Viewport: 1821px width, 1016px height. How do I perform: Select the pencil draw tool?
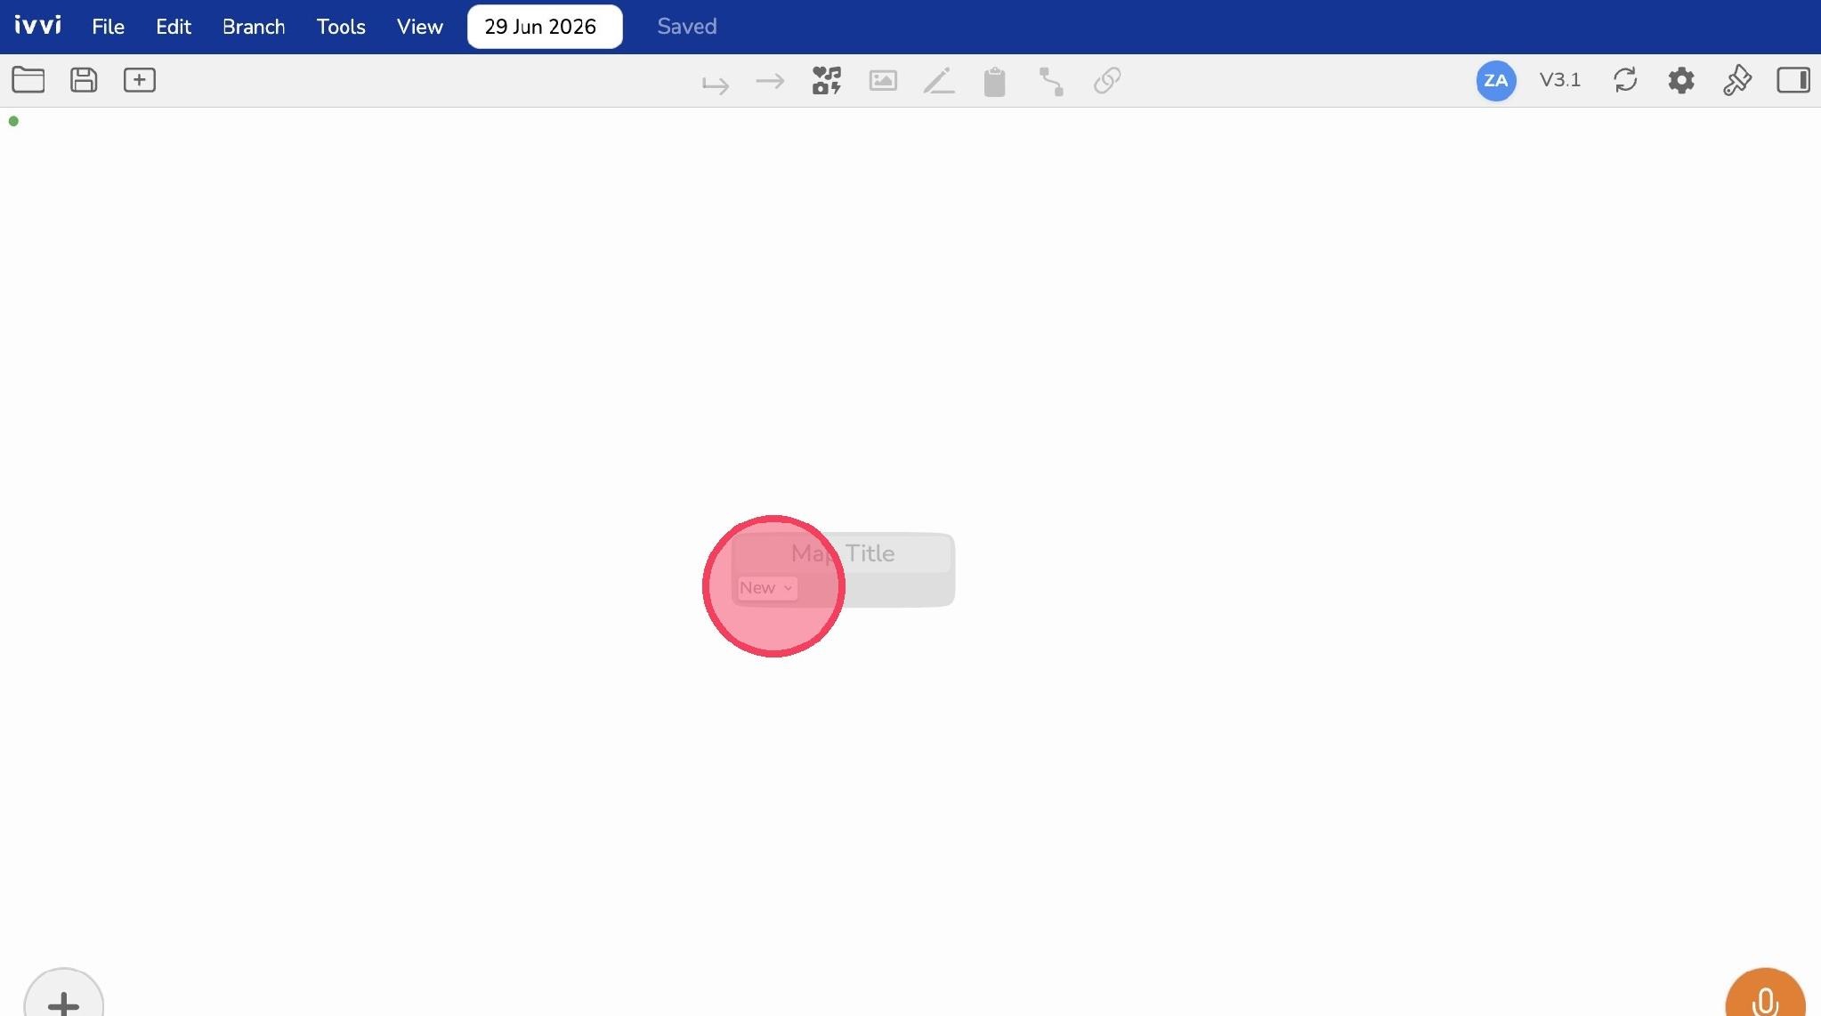pyautogui.click(x=939, y=81)
